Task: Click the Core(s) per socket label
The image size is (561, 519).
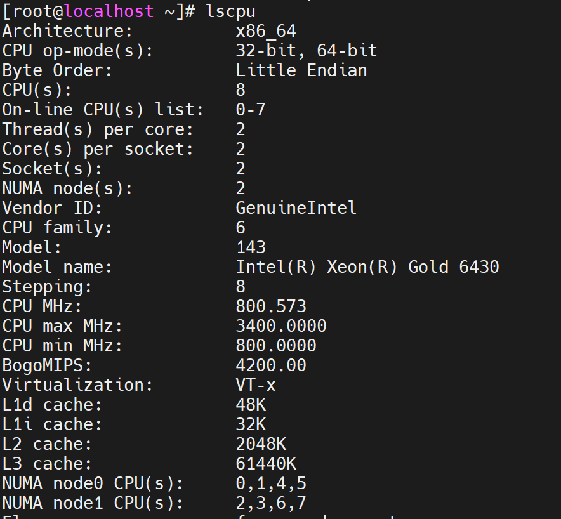Action: 98,149
